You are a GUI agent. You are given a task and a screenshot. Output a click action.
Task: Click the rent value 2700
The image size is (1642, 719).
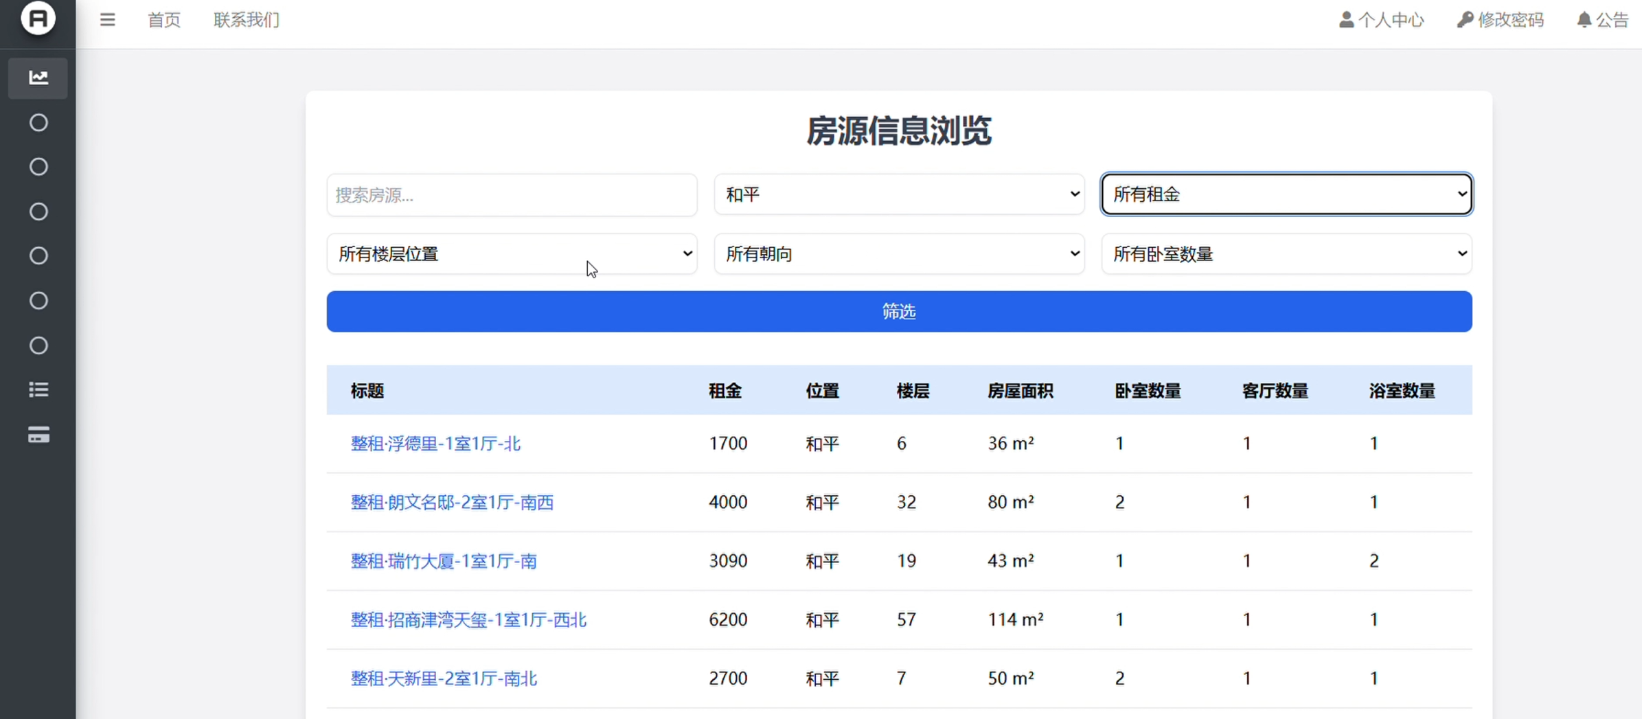[728, 678]
